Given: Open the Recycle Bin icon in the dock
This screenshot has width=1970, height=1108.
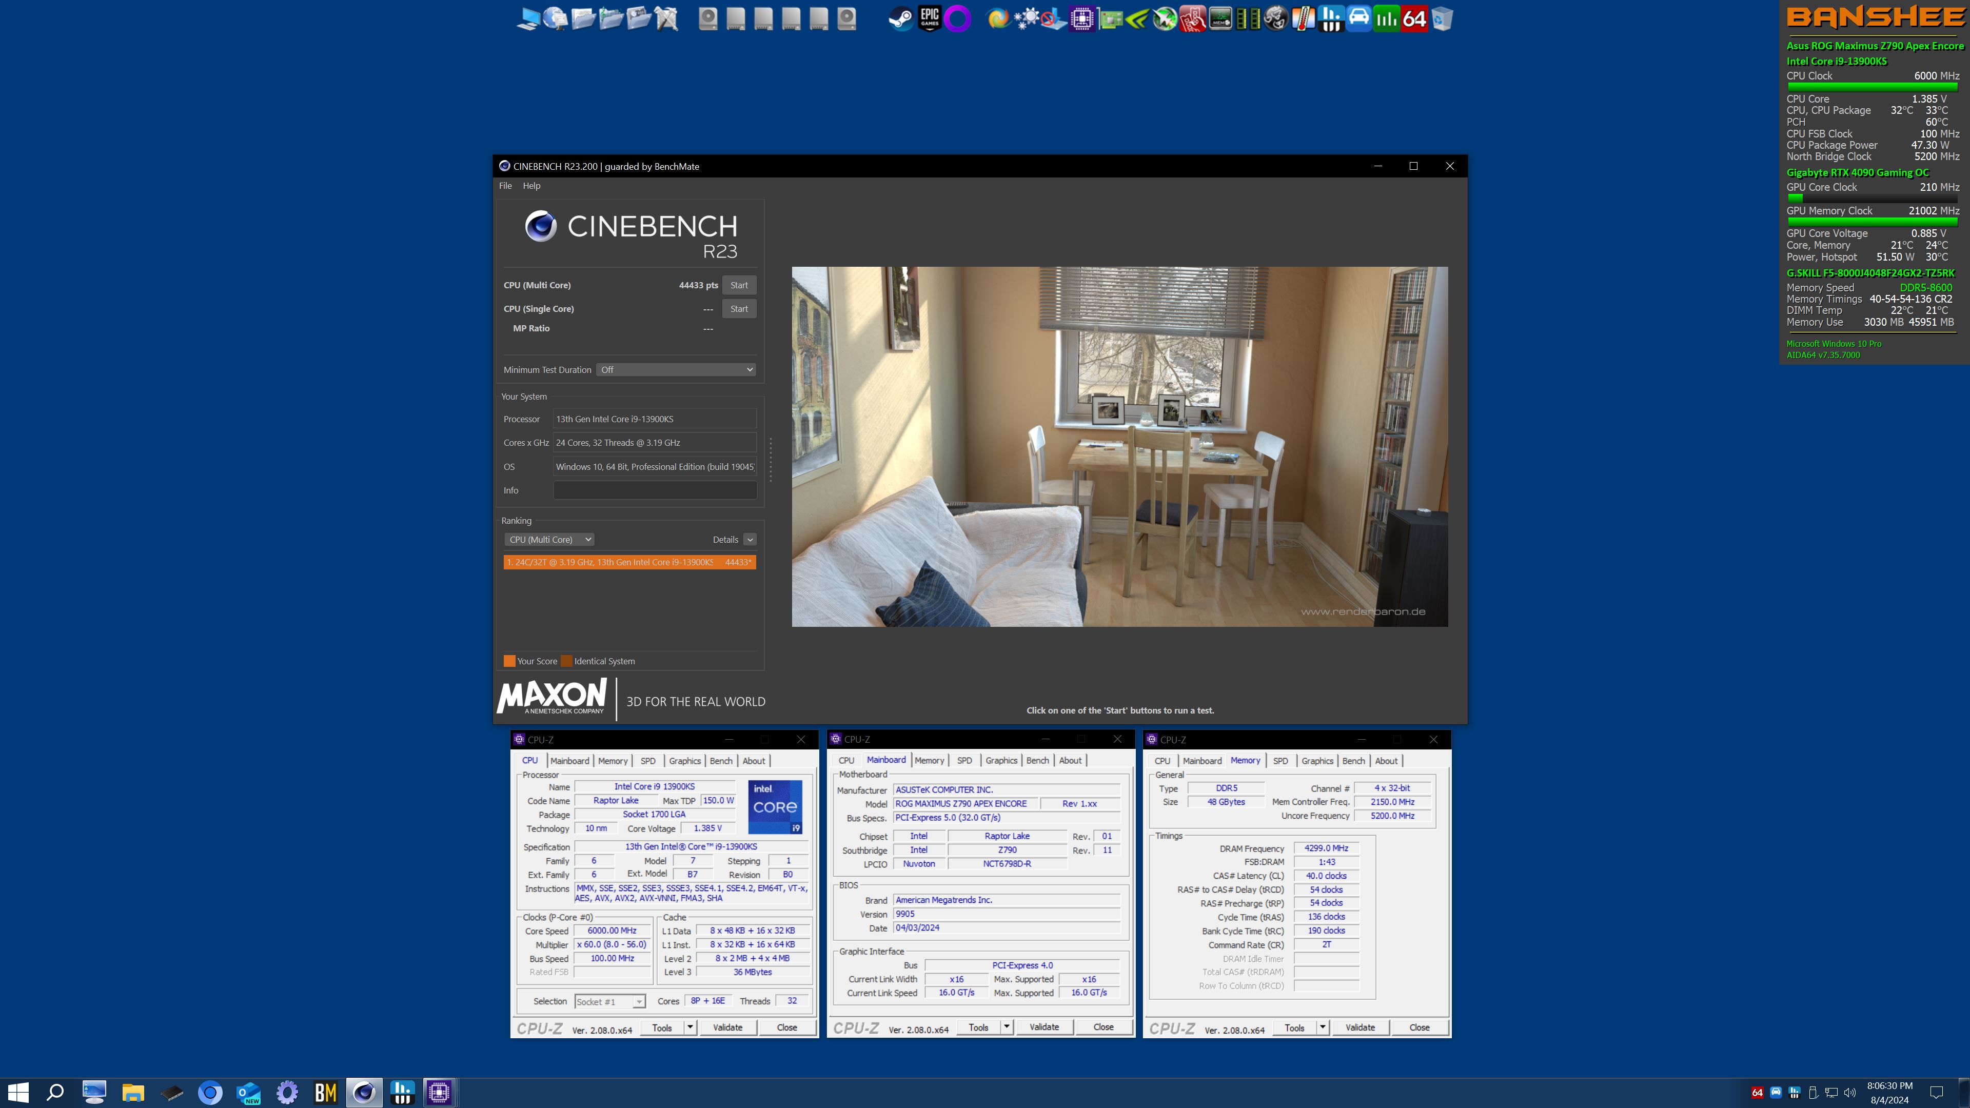Looking at the screenshot, I should click(1442, 18).
